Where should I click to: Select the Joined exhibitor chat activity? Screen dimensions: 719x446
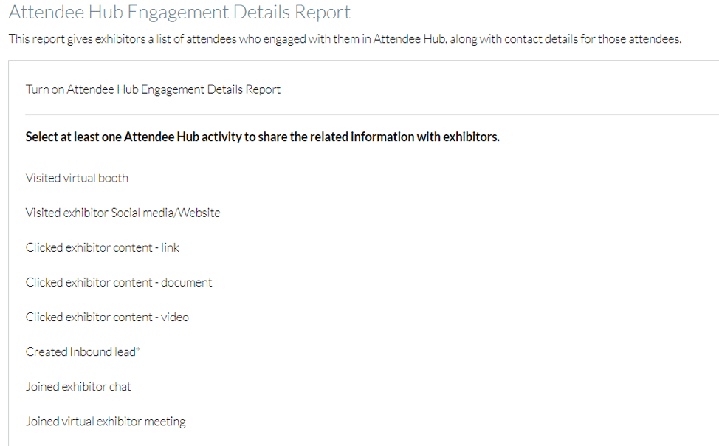pos(78,386)
